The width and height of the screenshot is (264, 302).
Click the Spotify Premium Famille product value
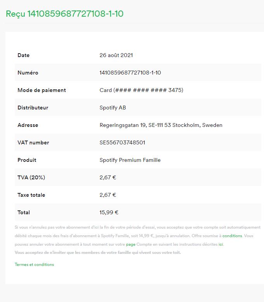(x=130, y=160)
